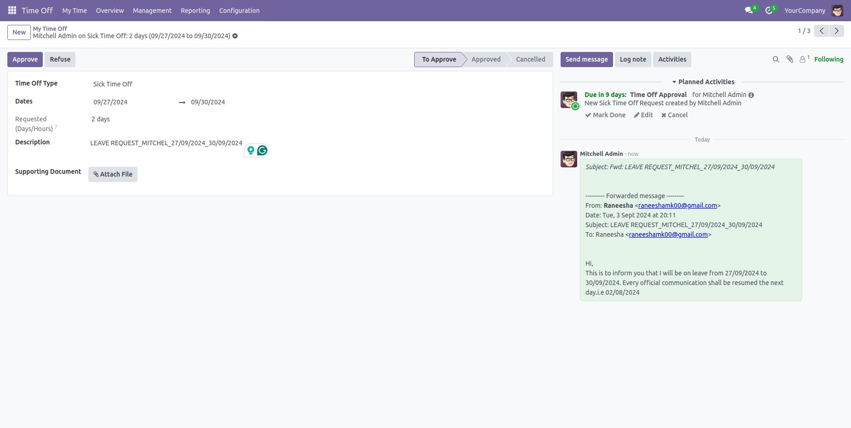Open the activities clock icon in navbar
Image resolution: width=851 pixels, height=428 pixels.
(769, 10)
